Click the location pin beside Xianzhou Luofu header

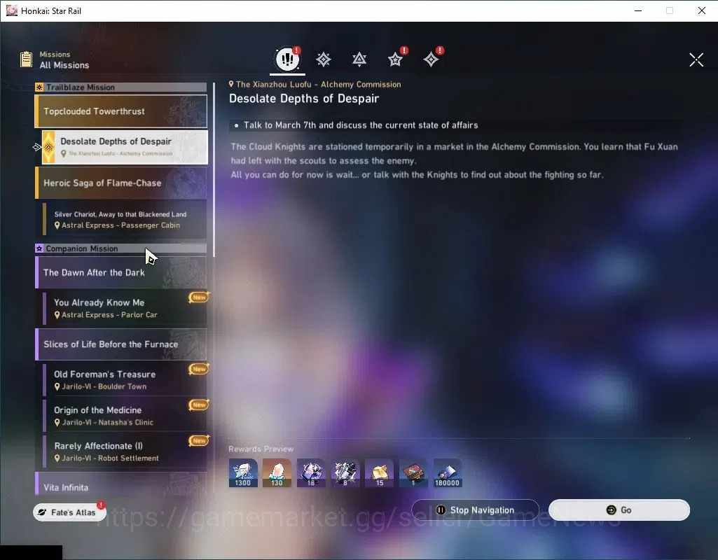point(231,84)
